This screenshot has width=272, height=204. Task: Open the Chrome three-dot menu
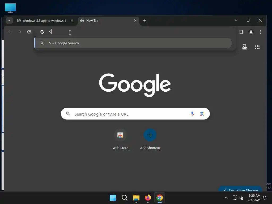point(260,32)
